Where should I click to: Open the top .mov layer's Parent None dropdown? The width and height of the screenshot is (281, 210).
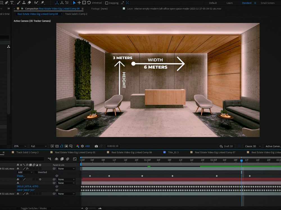click(66, 169)
